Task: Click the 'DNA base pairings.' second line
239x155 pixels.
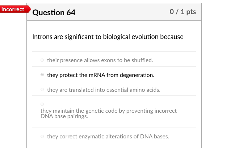Action: click(64, 116)
